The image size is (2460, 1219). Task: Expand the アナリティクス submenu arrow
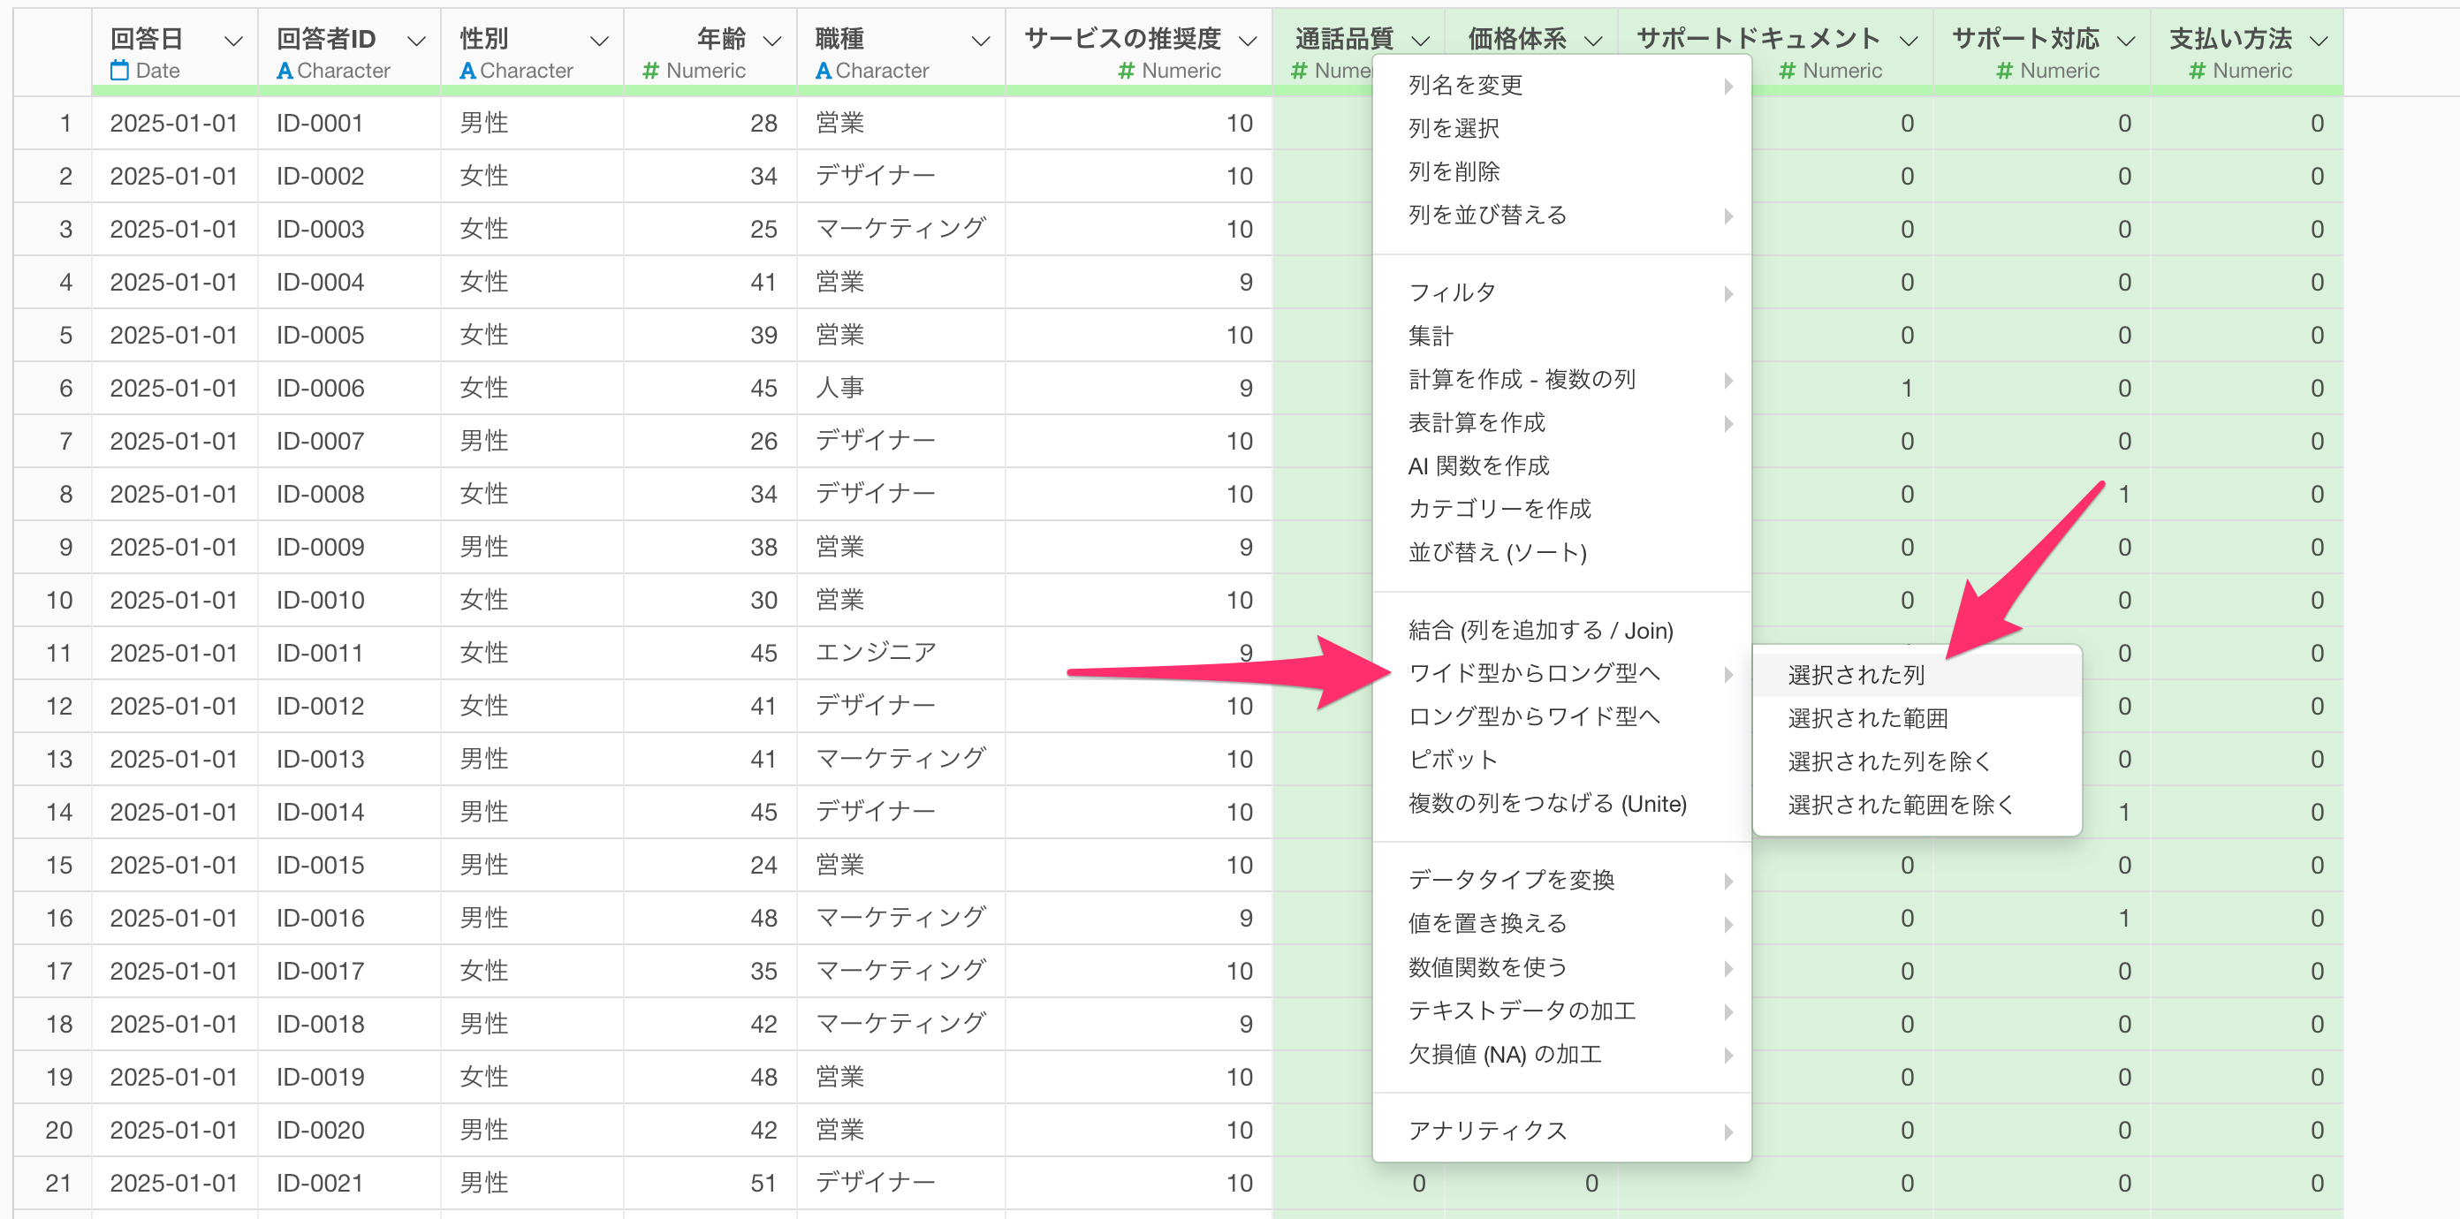(x=1727, y=1132)
